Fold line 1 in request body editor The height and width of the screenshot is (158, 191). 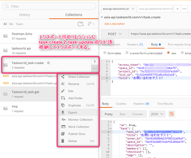pyautogui.click(x=109, y=61)
